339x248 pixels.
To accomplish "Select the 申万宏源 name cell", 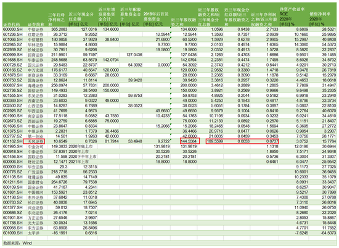I will (x=36, y=70).
